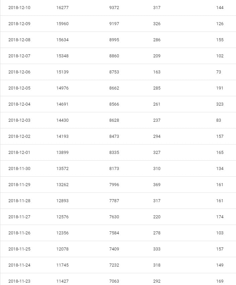Click the 2018-12-10 date cell
This screenshot has height=285, width=236.
[x=19, y=8]
